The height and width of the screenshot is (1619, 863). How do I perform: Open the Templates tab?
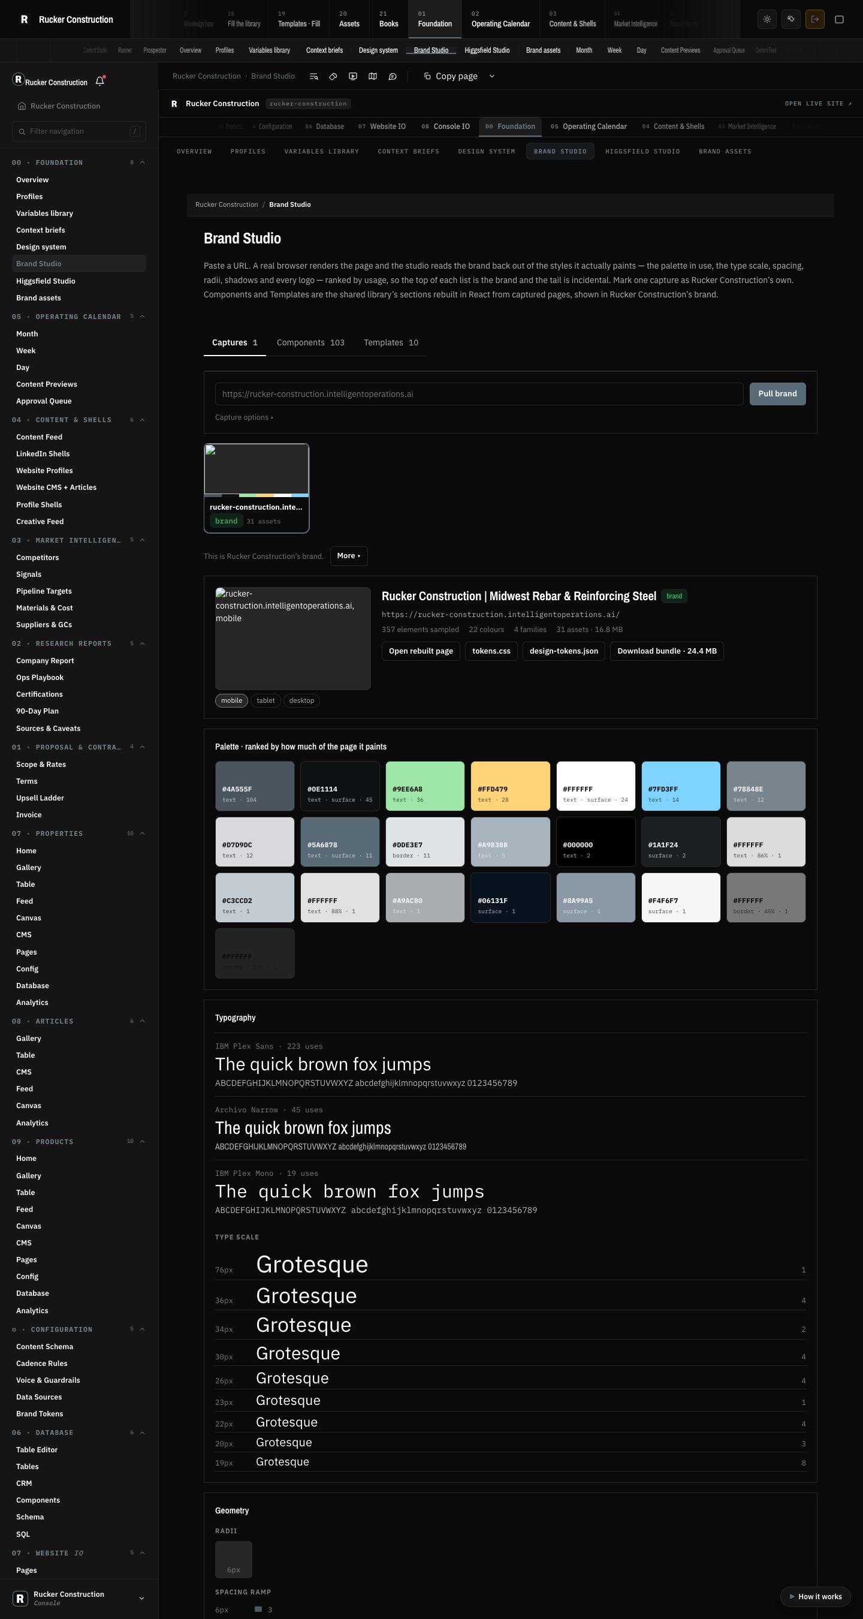tap(391, 342)
